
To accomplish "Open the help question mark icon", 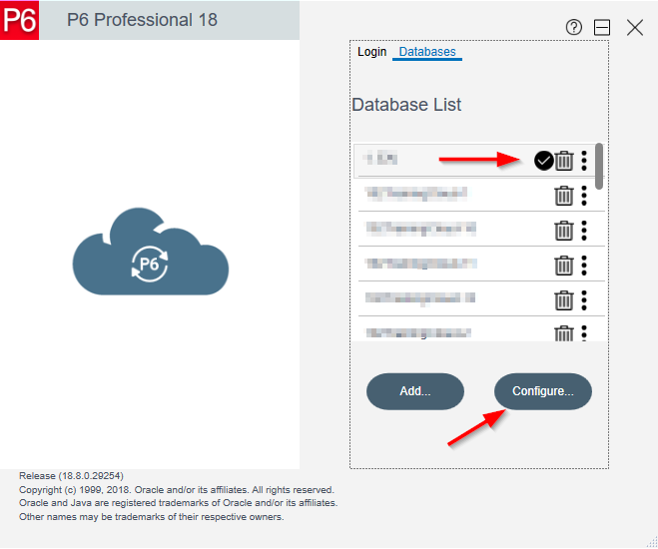I will click(573, 28).
